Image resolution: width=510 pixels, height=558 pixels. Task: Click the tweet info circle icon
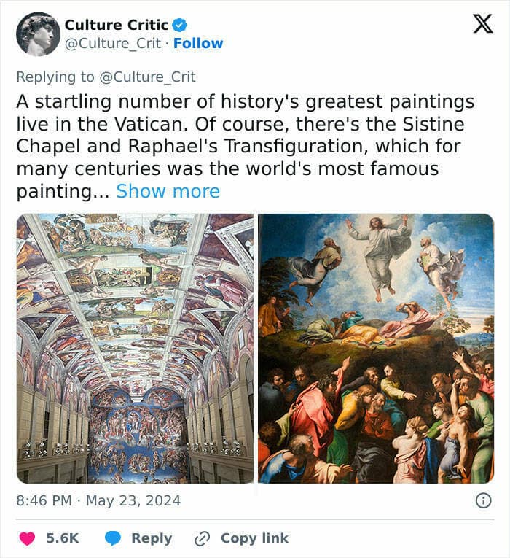[x=482, y=500]
